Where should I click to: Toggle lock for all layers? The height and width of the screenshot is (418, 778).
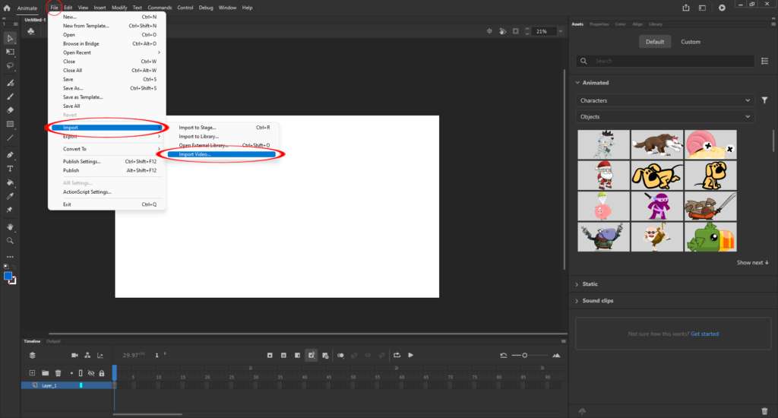pyautogui.click(x=102, y=373)
